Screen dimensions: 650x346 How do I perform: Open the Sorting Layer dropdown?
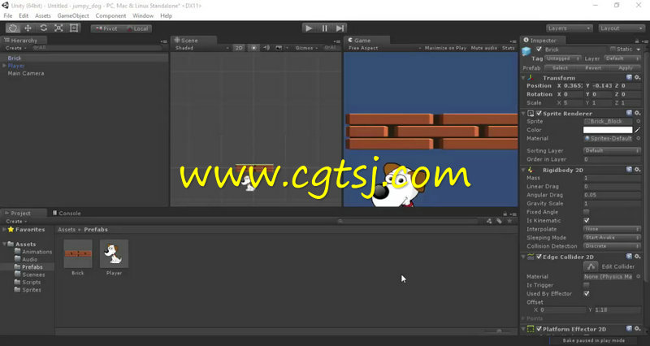tap(612, 151)
